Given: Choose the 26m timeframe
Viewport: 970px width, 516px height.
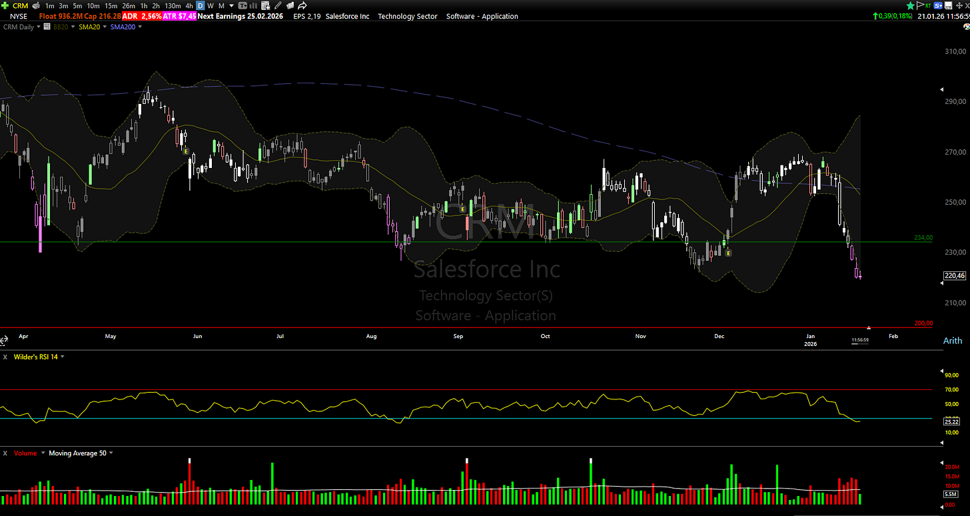Looking at the screenshot, I should pyautogui.click(x=129, y=5).
